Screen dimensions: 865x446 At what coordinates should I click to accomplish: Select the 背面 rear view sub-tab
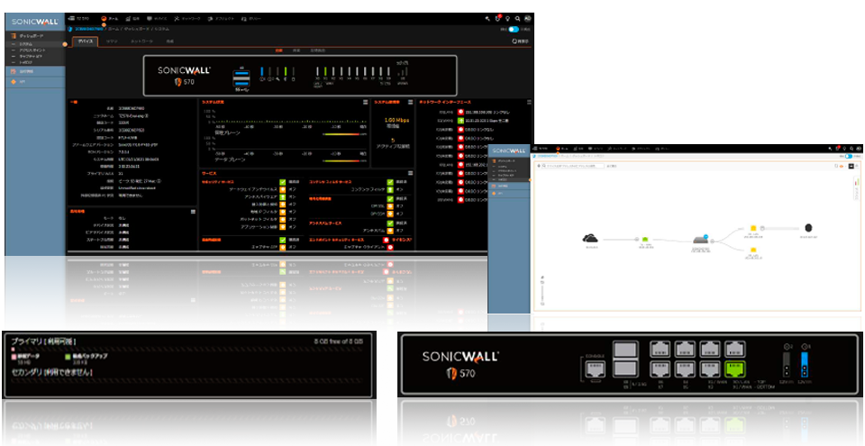point(296,50)
